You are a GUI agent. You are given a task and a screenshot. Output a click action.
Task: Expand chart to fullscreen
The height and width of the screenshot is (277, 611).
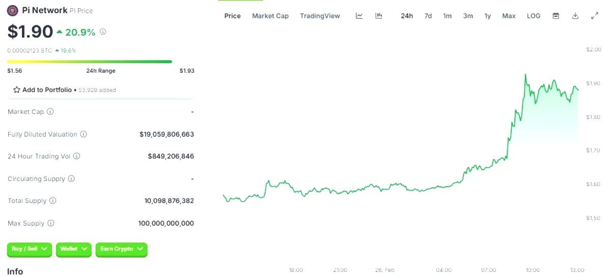594,16
